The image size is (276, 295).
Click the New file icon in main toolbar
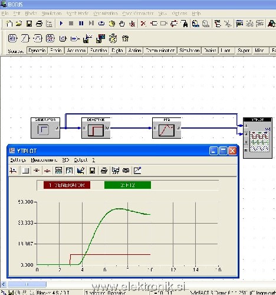(x=9, y=24)
